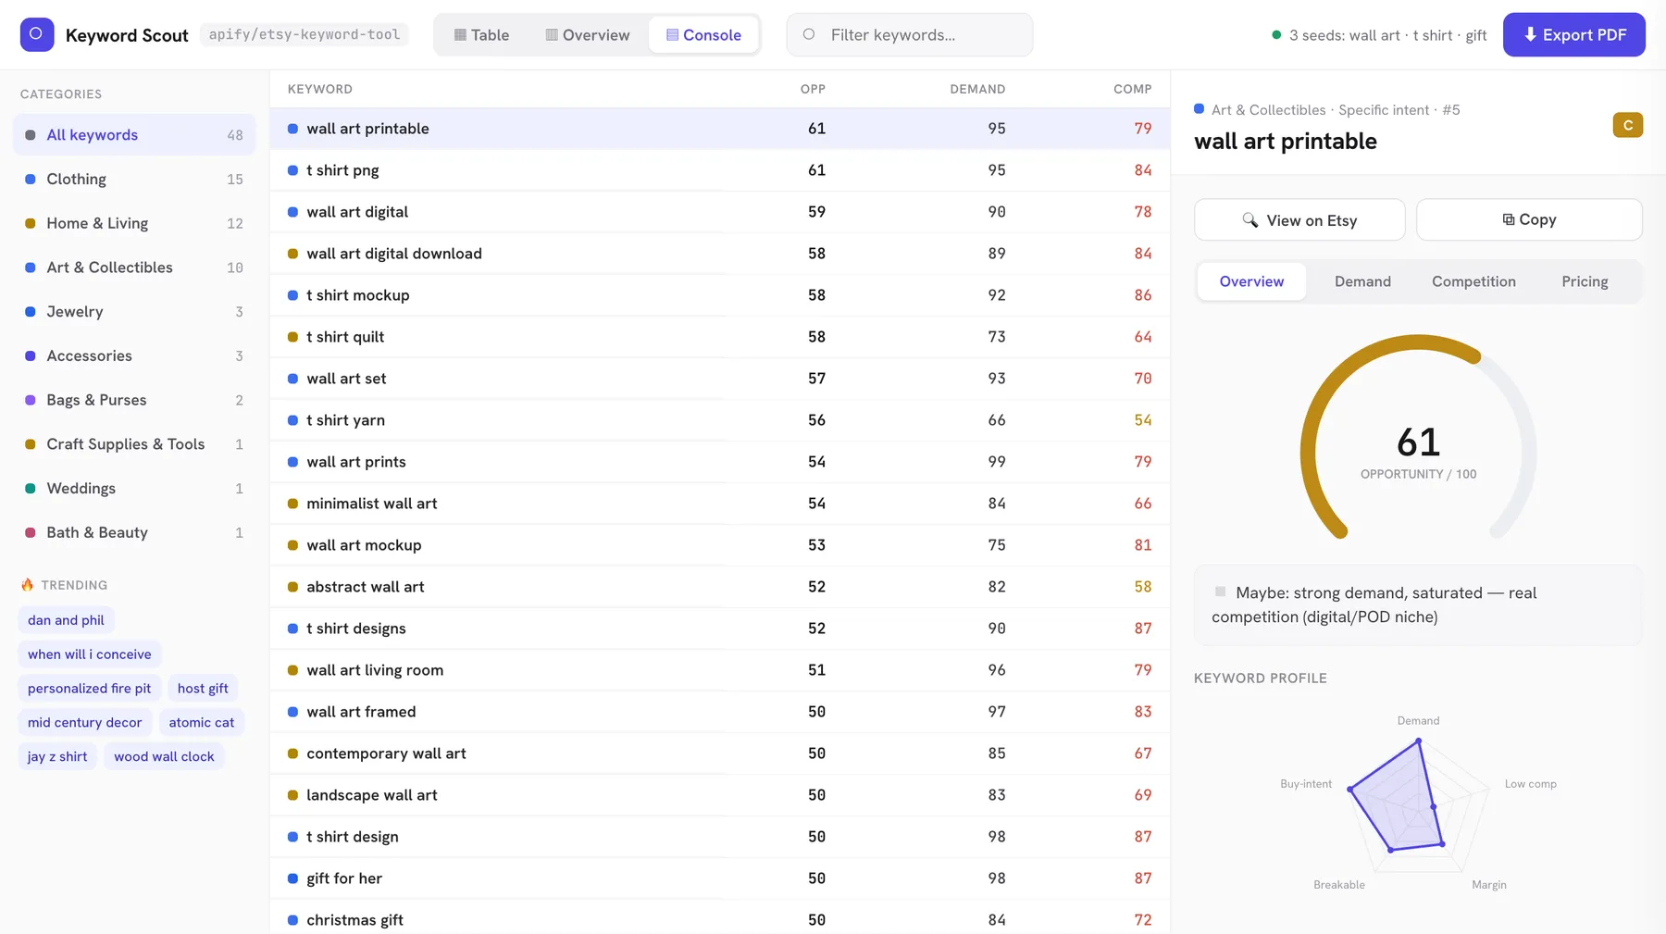Filter by Clothing category
This screenshot has width=1666, height=934.
tap(134, 180)
